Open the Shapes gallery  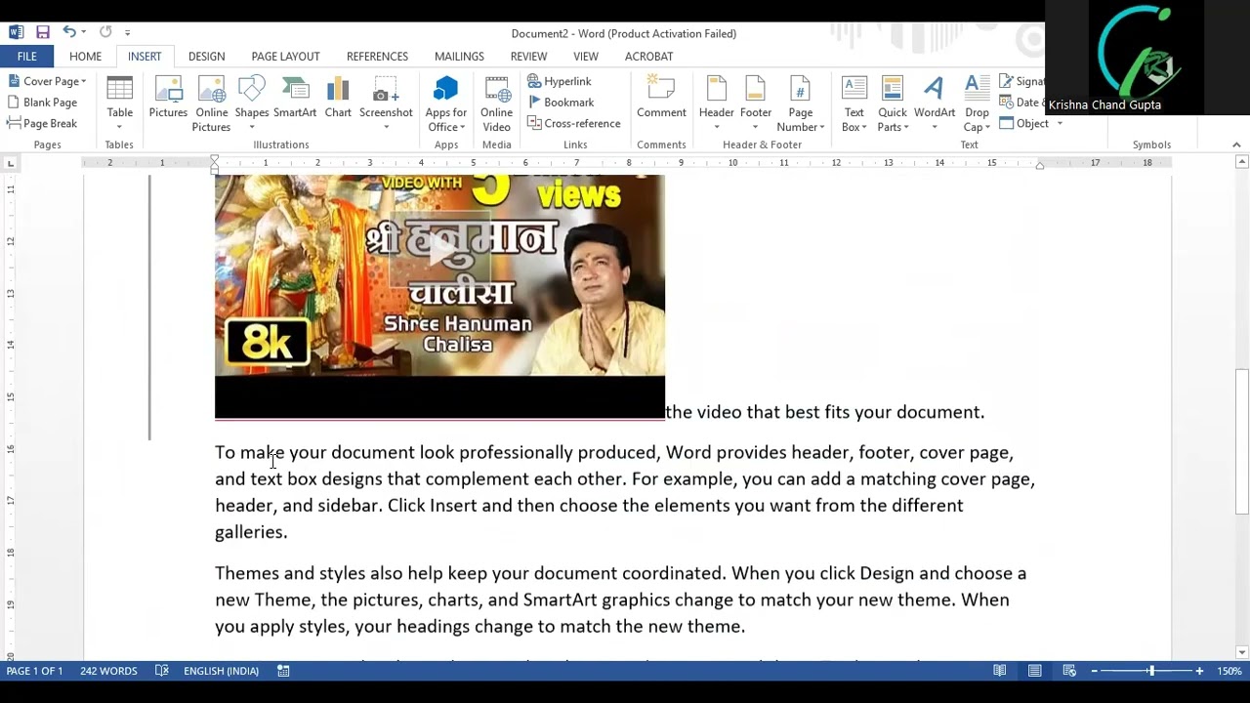[252, 103]
